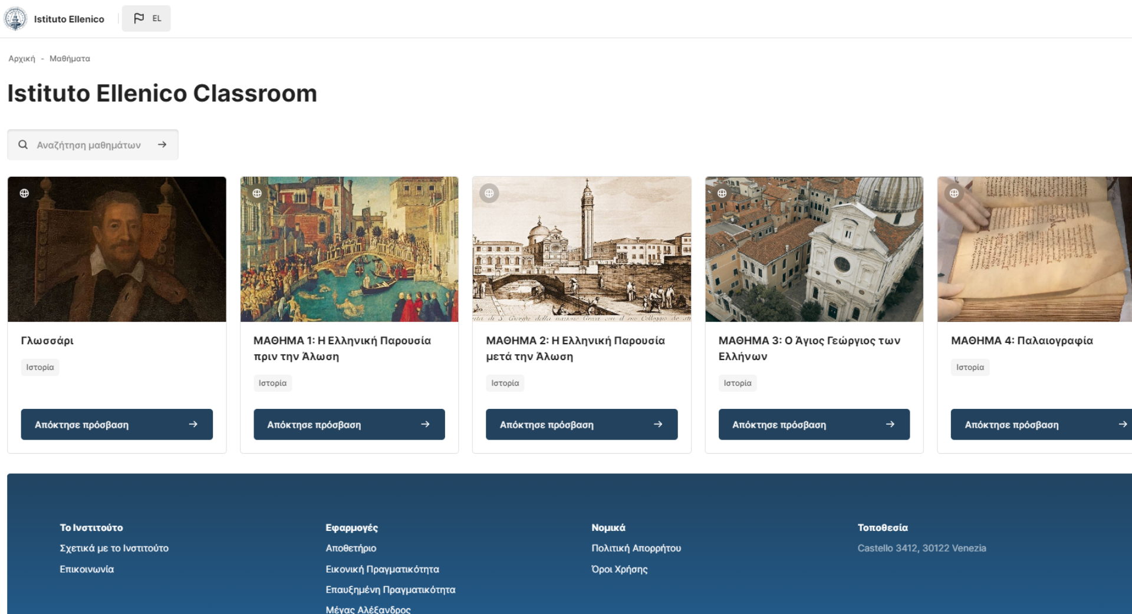This screenshot has width=1132, height=614.
Task: Click Ιστορία tag on ΜΑΘΗΜΑ 1 card
Action: pyautogui.click(x=272, y=383)
